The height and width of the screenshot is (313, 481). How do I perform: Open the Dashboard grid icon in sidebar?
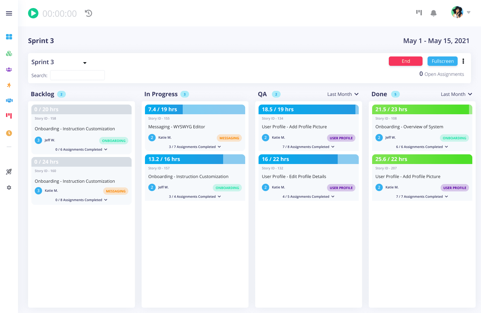click(9, 37)
